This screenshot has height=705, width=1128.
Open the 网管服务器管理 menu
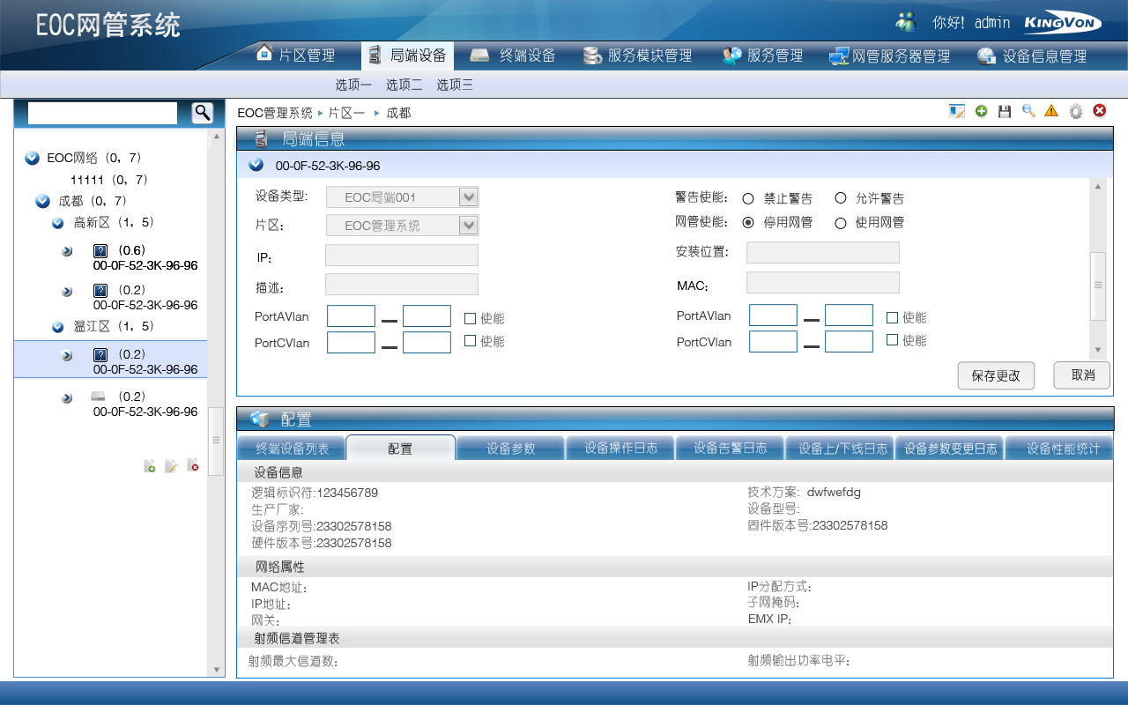[x=889, y=56]
